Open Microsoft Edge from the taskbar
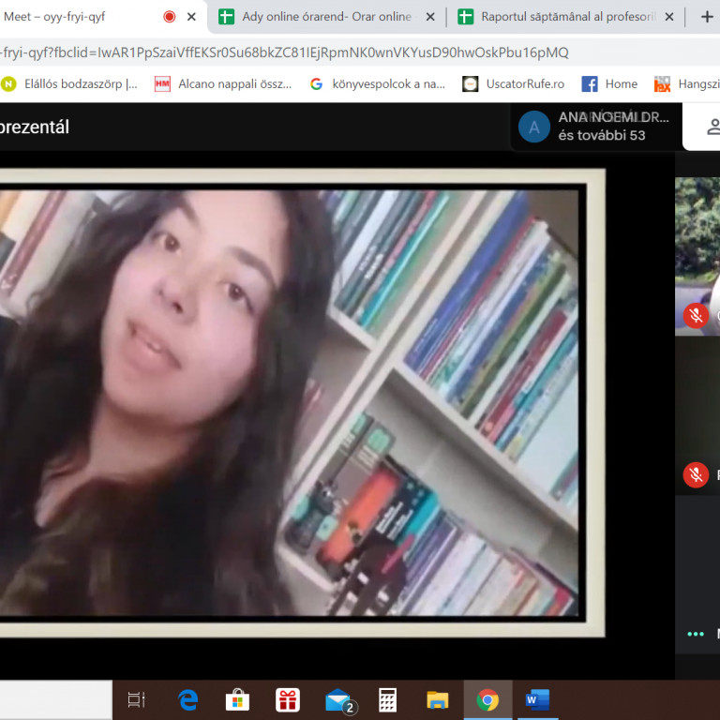This screenshot has height=720, width=720. tap(188, 699)
